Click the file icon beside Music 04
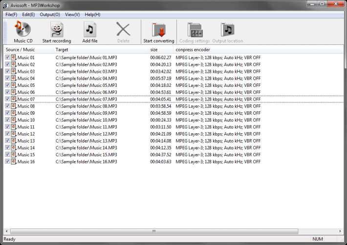This screenshot has width=347, height=245. point(14,78)
